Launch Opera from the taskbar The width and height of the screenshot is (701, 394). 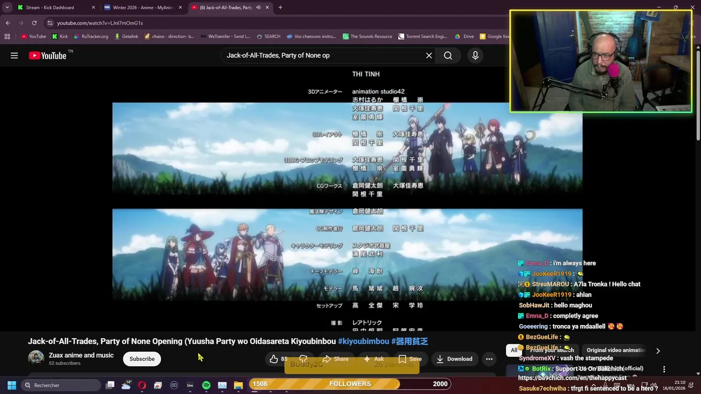(x=142, y=385)
